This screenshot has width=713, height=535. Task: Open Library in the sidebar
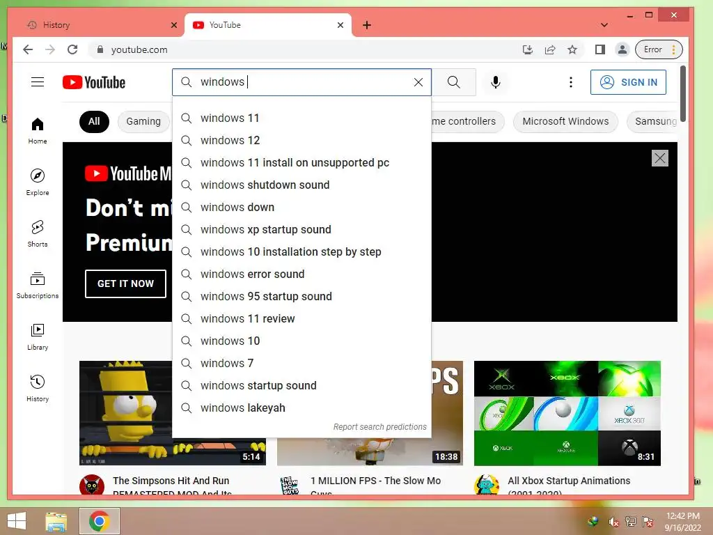[38, 336]
